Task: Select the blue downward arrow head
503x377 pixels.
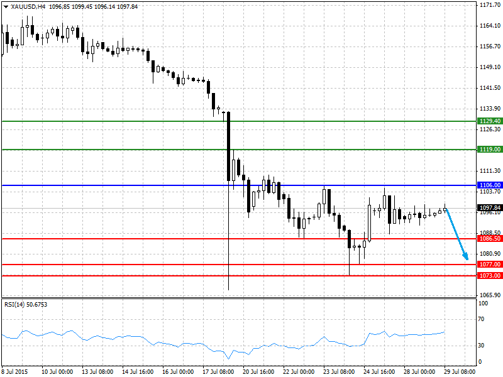Action: [466, 256]
